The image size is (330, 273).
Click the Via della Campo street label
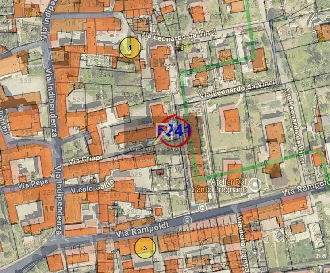click(243, 244)
